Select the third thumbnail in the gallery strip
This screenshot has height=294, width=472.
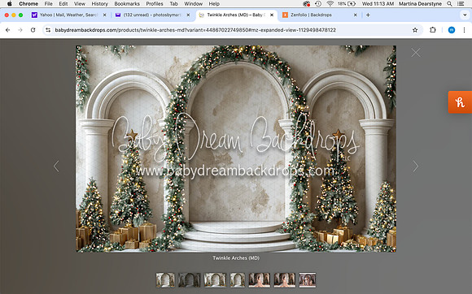(x=215, y=280)
